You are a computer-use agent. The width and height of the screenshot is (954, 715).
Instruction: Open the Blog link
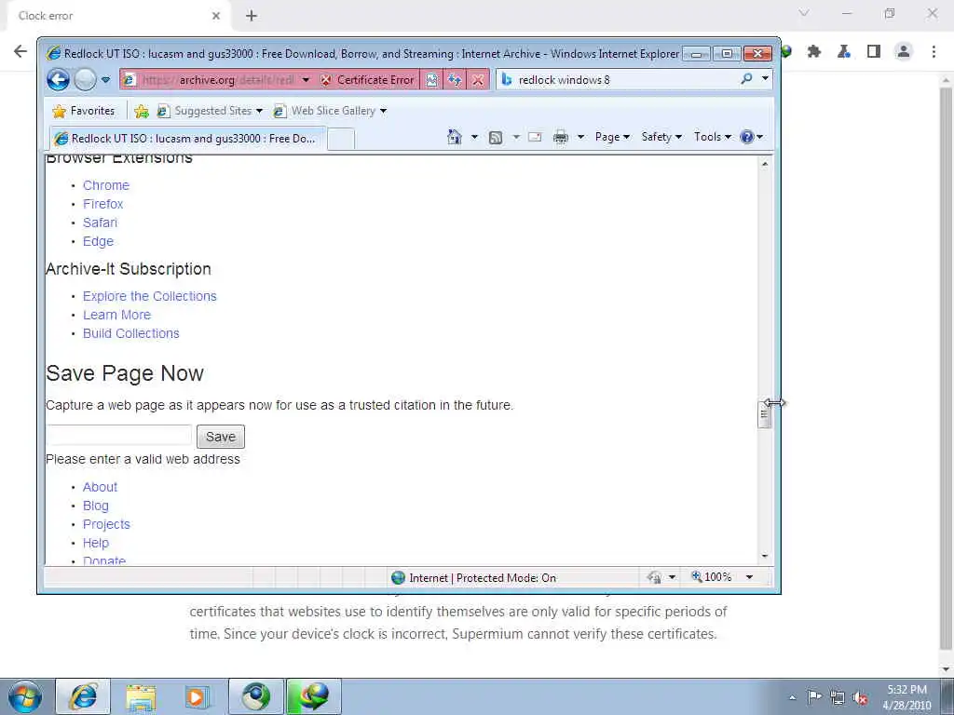pyautogui.click(x=96, y=506)
